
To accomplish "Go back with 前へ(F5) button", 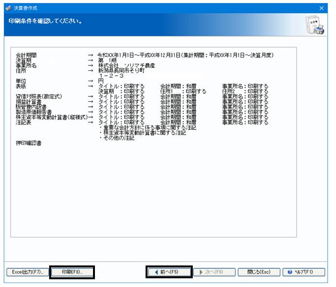I will pos(169,272).
